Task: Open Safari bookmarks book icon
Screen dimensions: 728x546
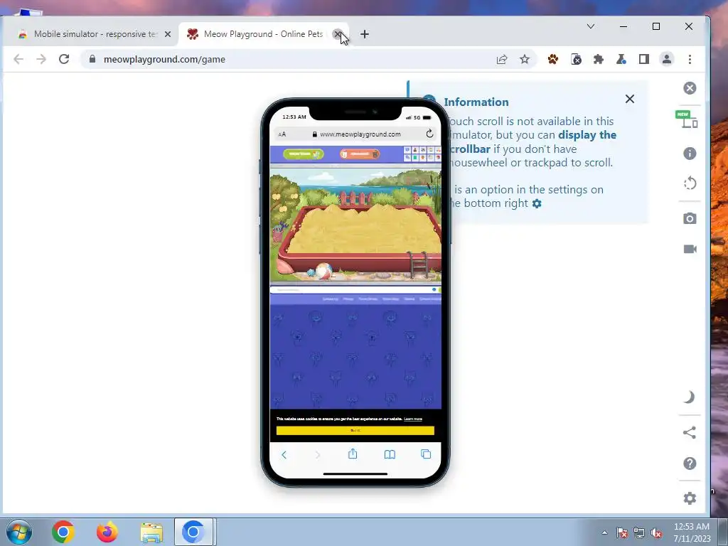Action: (x=390, y=454)
